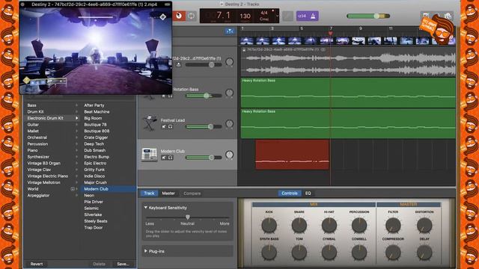The image size is (479, 269).
Task: Solo the Heavy Rotation Bass track
Action: pyautogui.click(x=170, y=96)
